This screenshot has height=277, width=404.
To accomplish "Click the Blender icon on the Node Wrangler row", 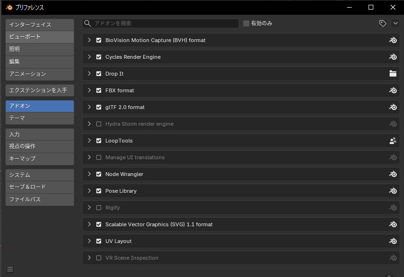I will point(393,174).
